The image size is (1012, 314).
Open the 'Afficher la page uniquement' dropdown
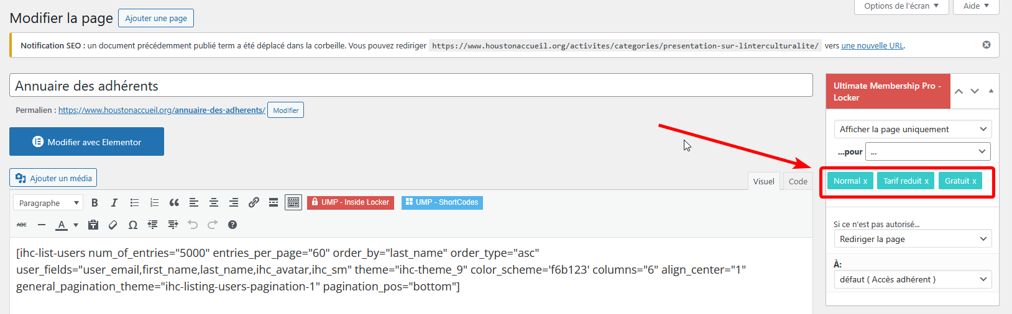tap(912, 129)
